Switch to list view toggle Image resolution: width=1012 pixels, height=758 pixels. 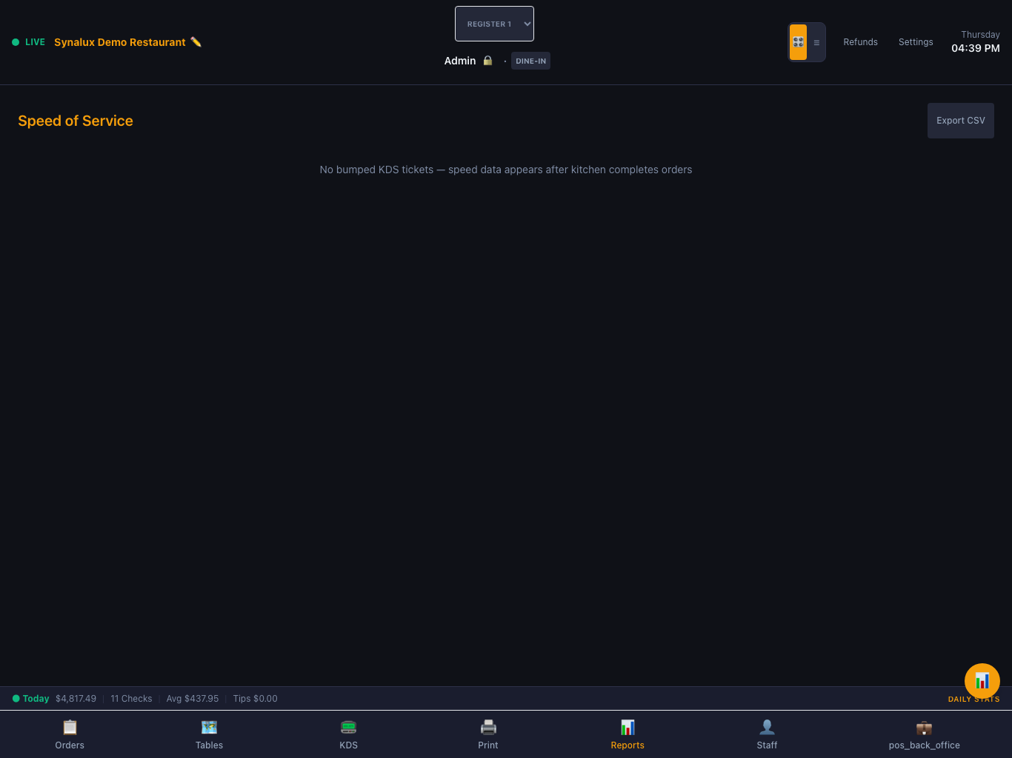tap(816, 42)
